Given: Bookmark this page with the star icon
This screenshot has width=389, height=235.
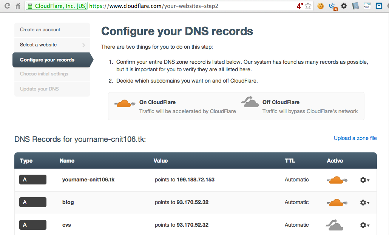Looking at the screenshot, I should (x=308, y=6).
